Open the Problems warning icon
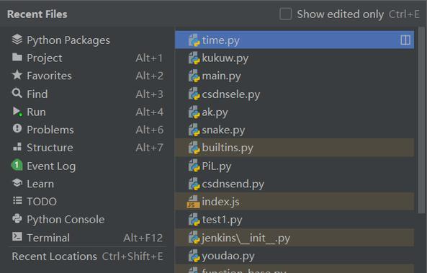The width and height of the screenshot is (427, 273). coord(17,129)
